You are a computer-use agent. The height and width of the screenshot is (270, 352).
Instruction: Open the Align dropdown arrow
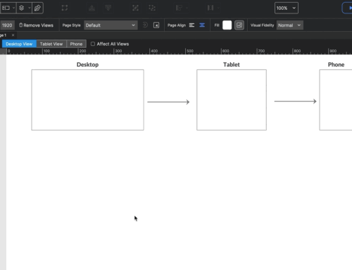(187, 8)
